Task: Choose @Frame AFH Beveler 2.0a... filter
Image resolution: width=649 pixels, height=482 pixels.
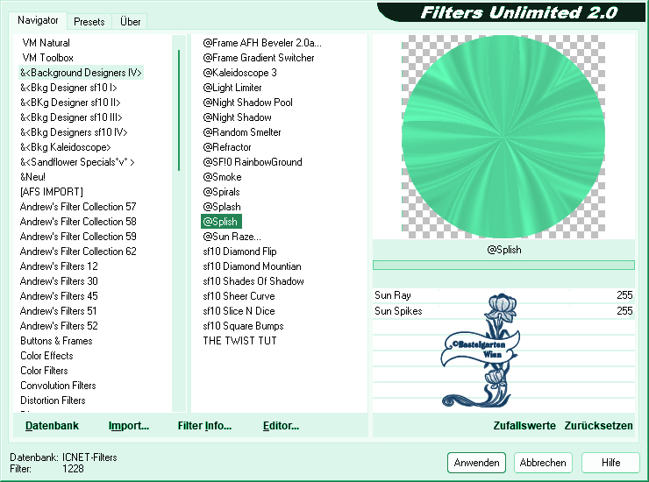Action: [262, 43]
